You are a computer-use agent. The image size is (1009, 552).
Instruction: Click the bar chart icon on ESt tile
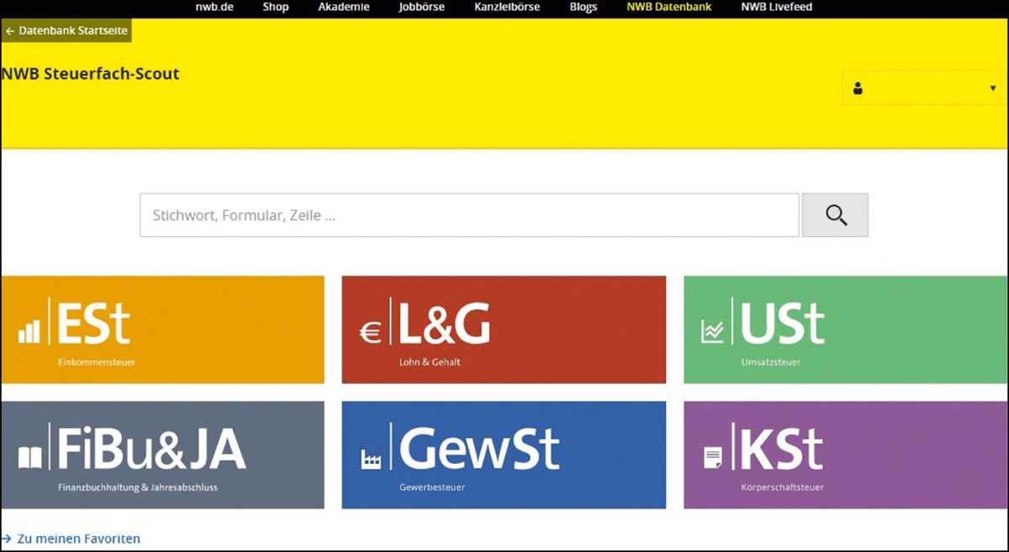(29, 332)
